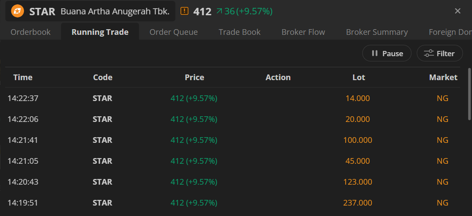Click the orange STAR stock logo icon

click(x=18, y=11)
